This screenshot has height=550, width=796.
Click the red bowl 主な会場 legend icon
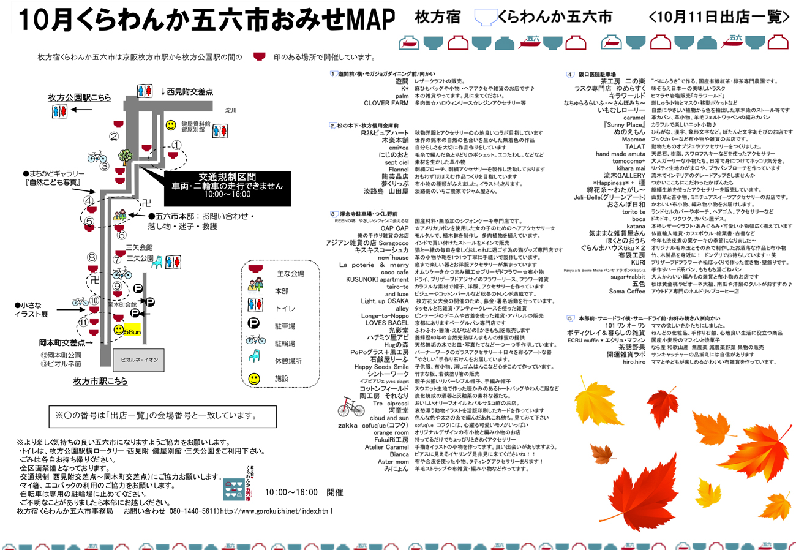pos(253,271)
